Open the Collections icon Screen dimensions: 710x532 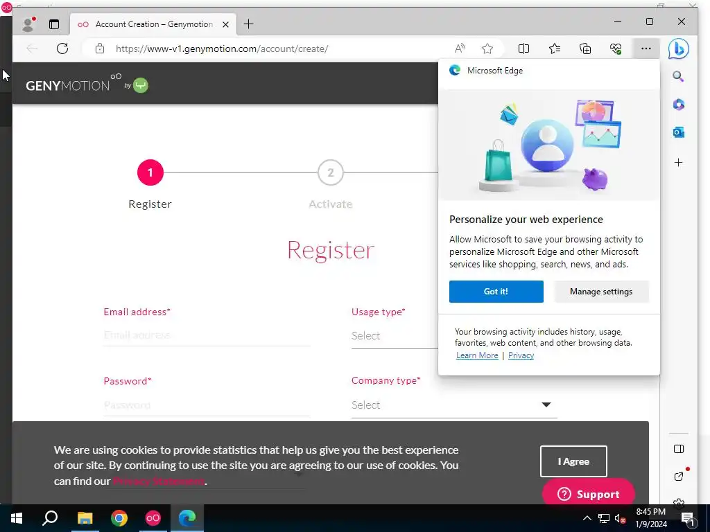[x=585, y=48]
